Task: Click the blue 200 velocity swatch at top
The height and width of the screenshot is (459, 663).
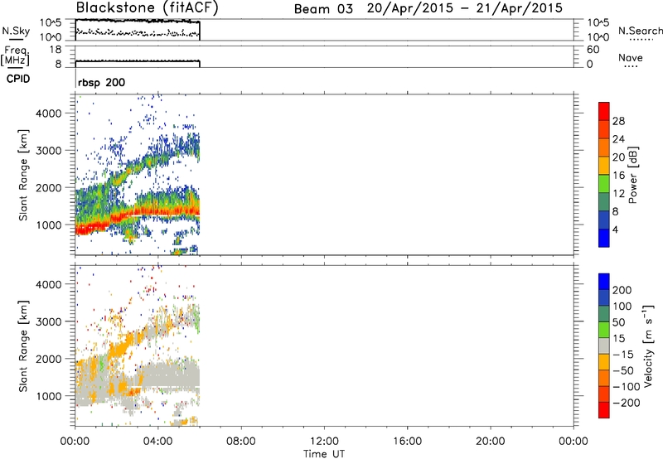Action: (x=604, y=282)
